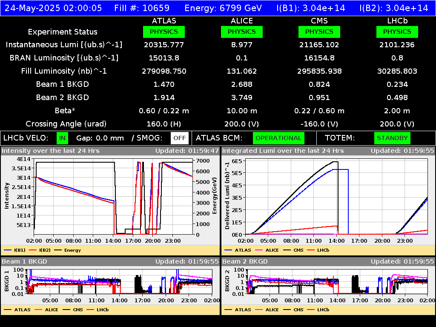The image size is (436, 327).
Task: Click the Integrated Lumi chart plot area
Action: pyautogui.click(x=336, y=197)
